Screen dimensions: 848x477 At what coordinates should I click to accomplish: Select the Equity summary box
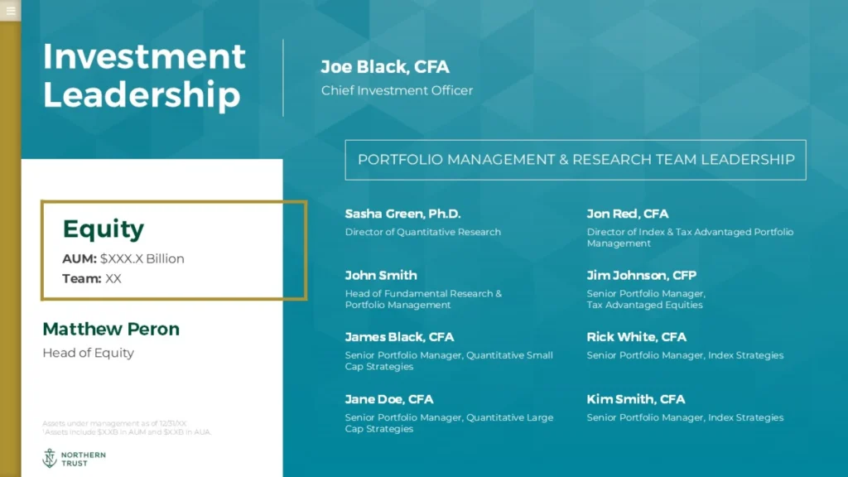tap(174, 250)
